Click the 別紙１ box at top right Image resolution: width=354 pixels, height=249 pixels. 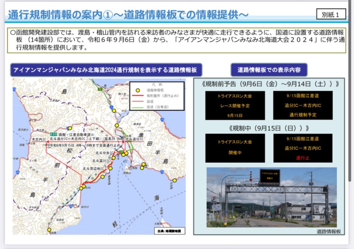click(331, 15)
